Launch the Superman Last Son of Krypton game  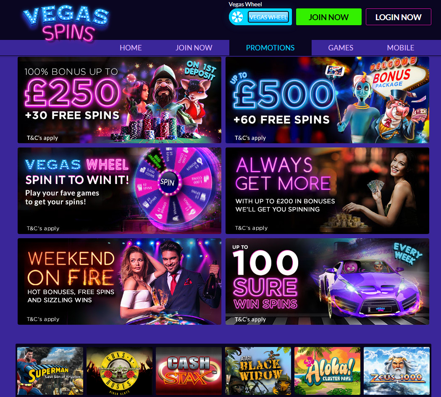pos(50,371)
